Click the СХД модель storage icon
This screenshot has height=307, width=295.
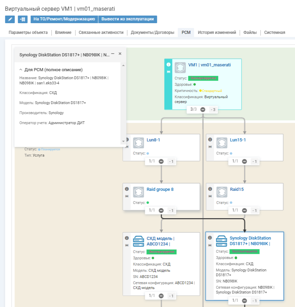139,241
